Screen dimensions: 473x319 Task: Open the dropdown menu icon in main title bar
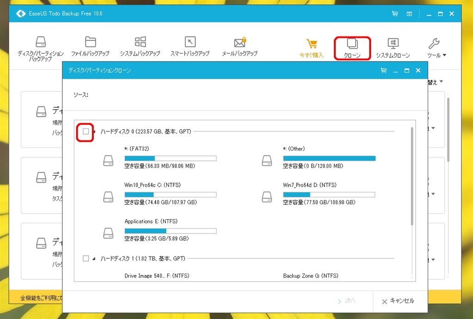click(x=409, y=14)
